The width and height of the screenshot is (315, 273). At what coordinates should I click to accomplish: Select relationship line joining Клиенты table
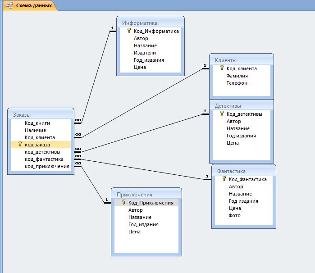142,103
